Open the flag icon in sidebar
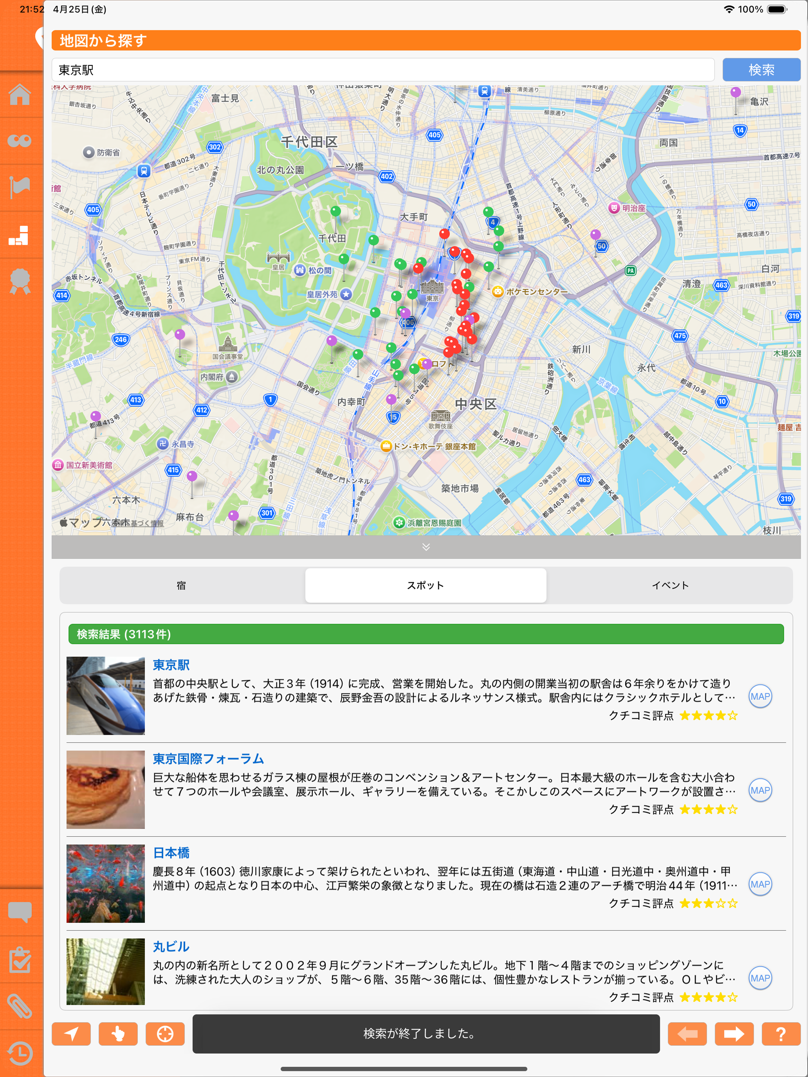 tap(20, 187)
